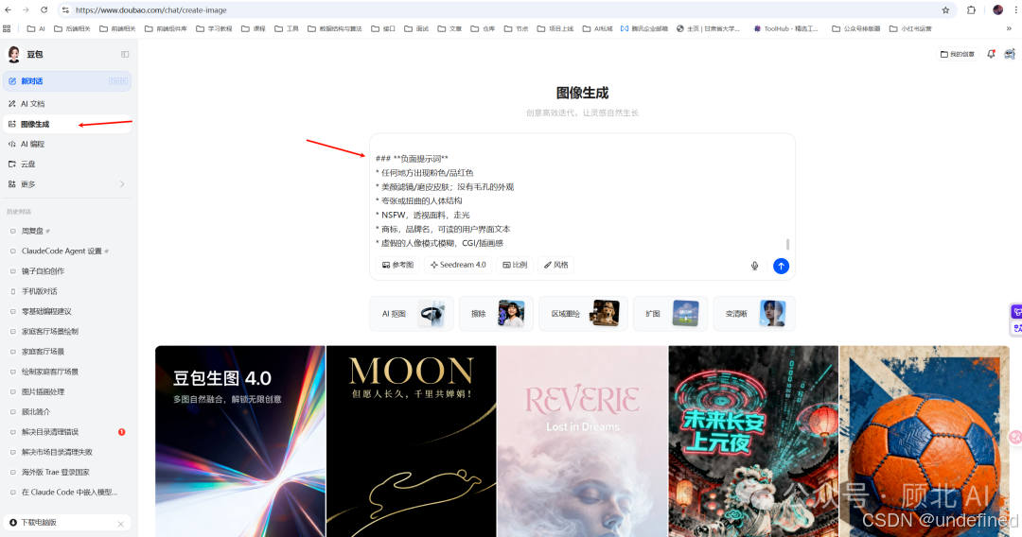
Task: Click the browser back arrow
Action: coord(8,9)
